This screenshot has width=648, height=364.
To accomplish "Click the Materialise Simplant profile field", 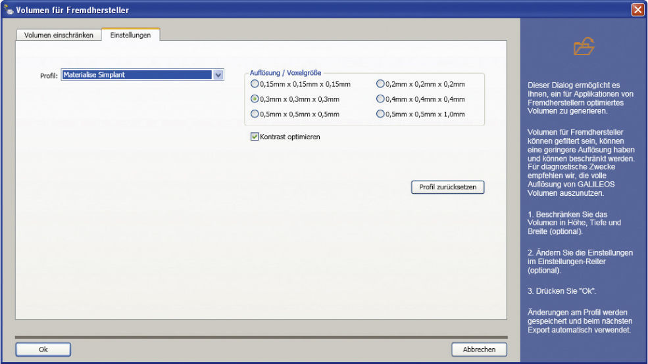I will click(x=136, y=75).
